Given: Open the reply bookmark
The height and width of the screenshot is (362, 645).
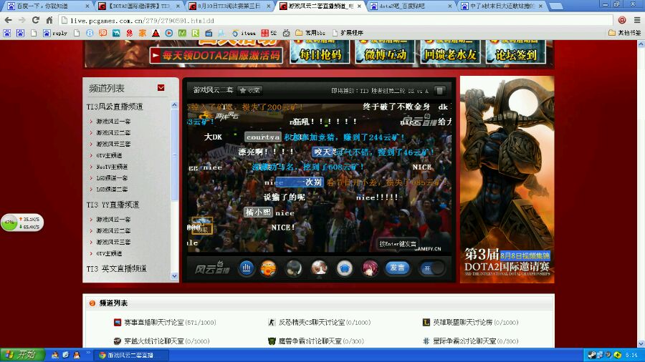Looking at the screenshot, I should coord(55,33).
